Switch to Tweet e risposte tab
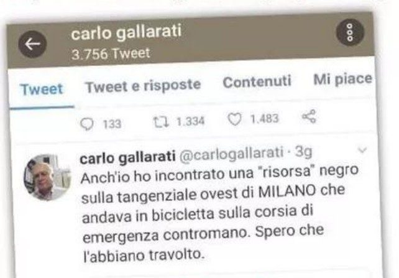Screen dimensions: 399x278 click(x=143, y=86)
